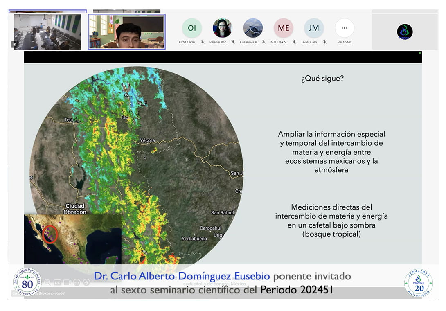Screen dimensions: 446x311
Task: Click the OI participant avatar
Action: [x=191, y=28]
